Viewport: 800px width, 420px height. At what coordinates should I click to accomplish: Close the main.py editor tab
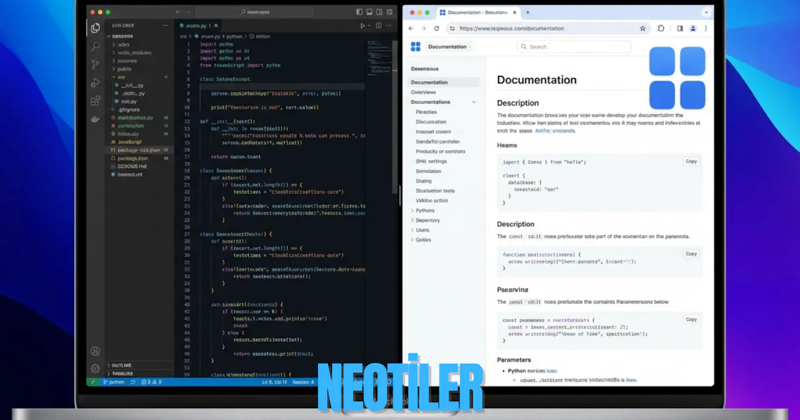click(x=216, y=25)
